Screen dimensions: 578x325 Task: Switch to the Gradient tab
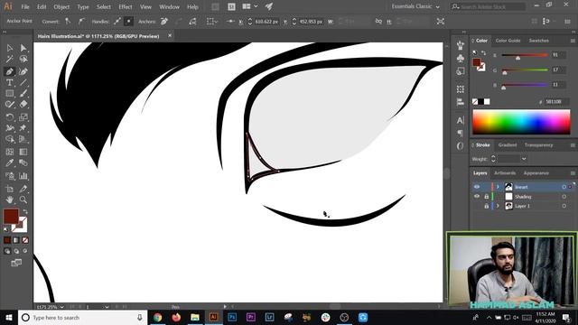[508, 145]
